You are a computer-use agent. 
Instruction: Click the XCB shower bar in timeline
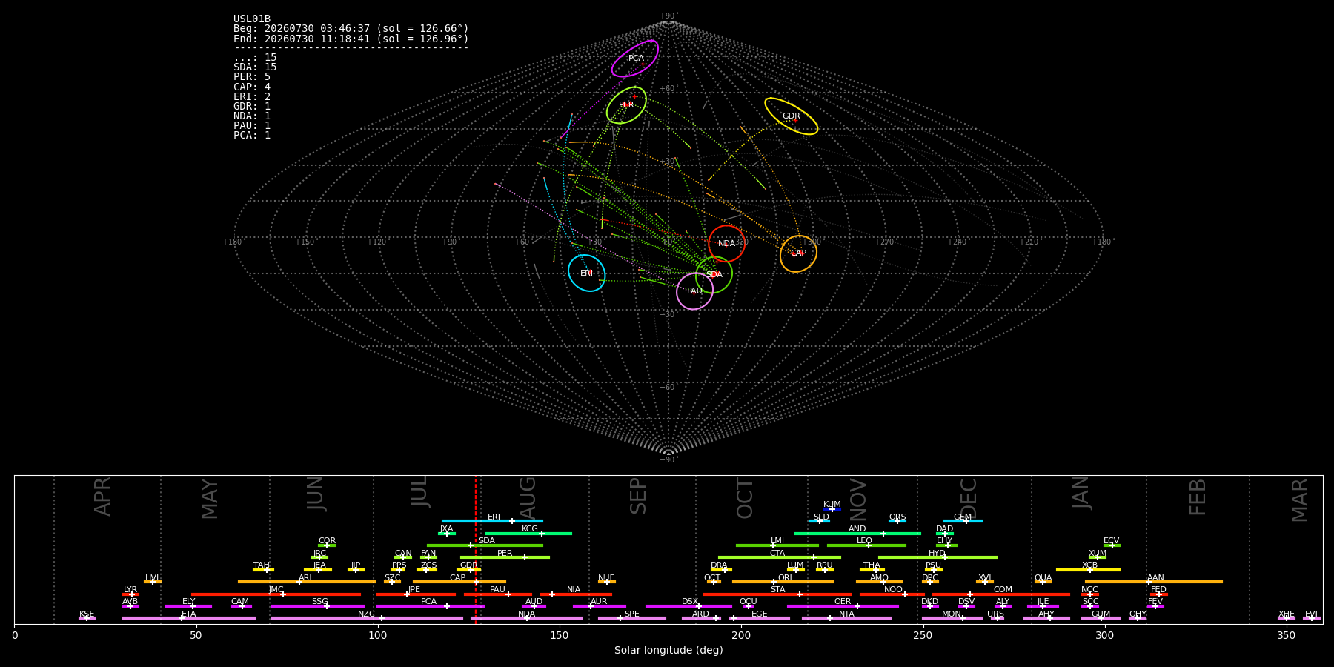(1088, 569)
